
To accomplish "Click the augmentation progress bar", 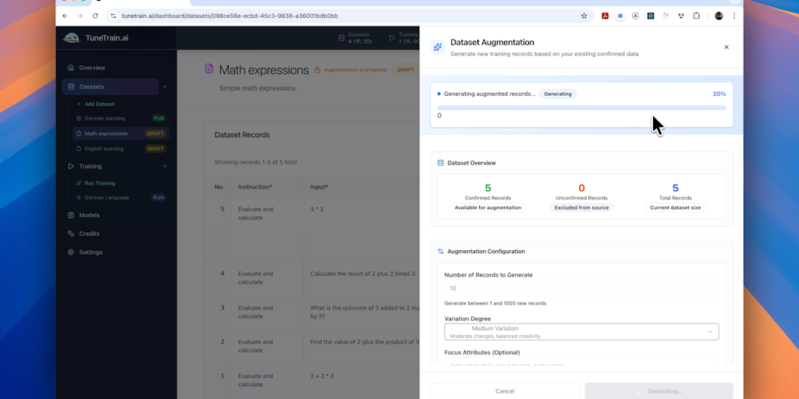I will tap(581, 108).
